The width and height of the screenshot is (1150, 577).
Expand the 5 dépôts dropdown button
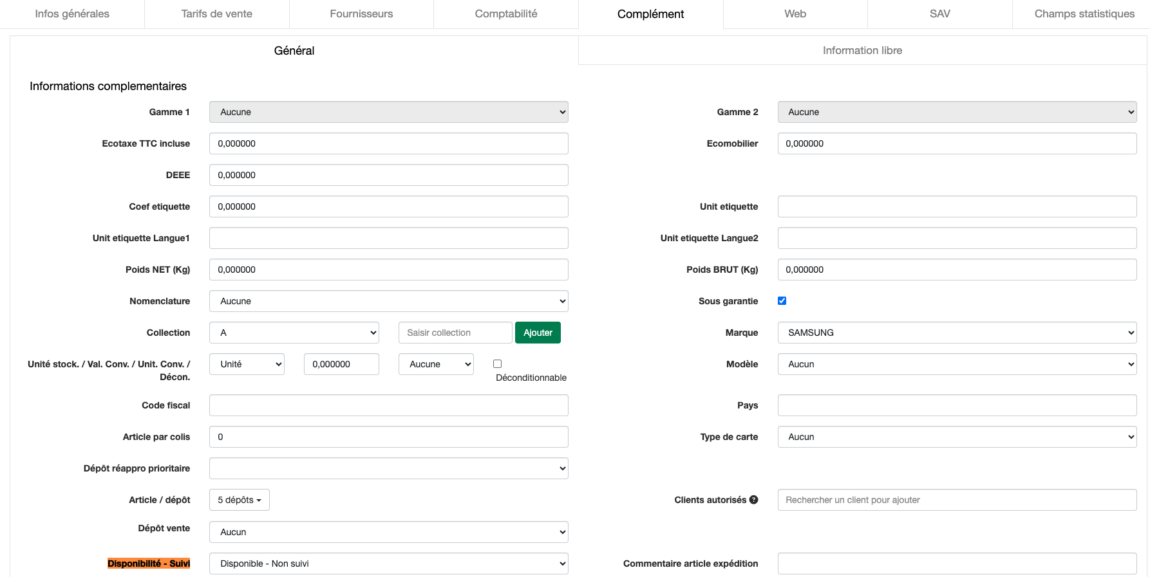tap(239, 500)
